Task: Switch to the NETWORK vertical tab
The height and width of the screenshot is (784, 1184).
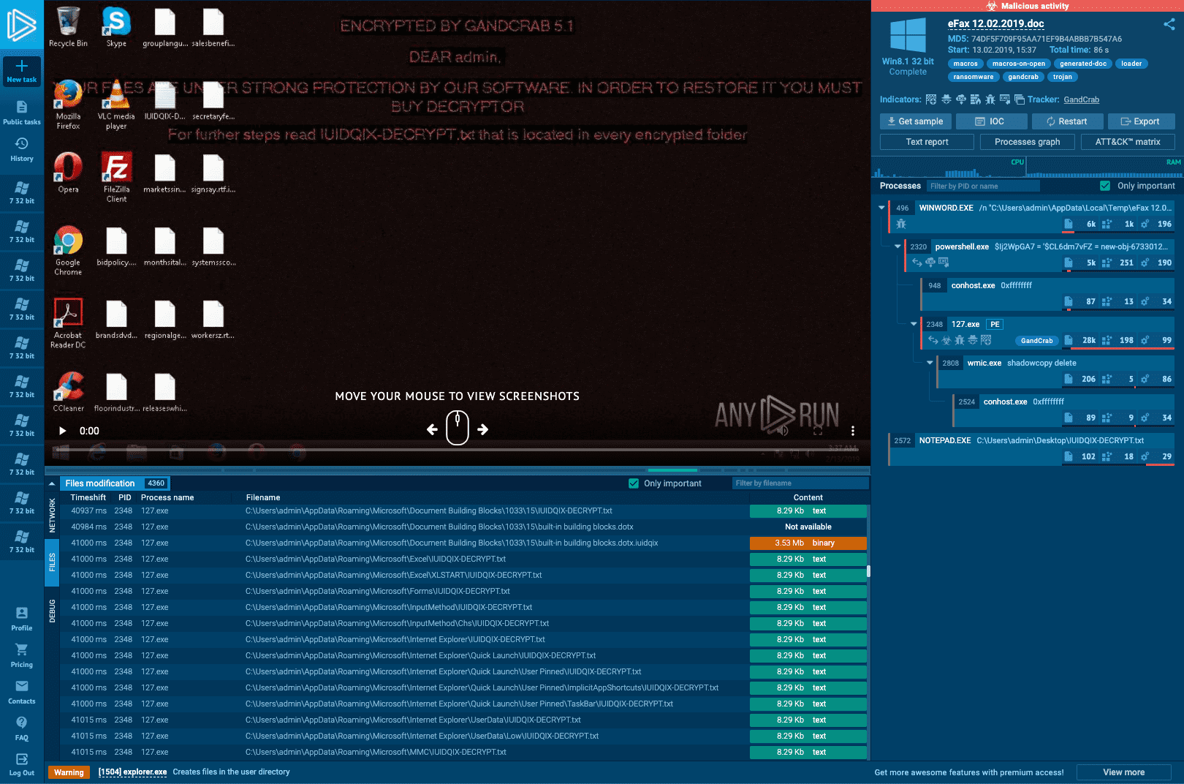Action: coord(52,515)
